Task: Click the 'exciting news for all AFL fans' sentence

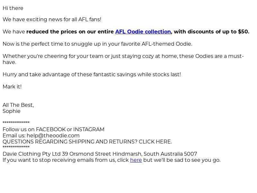Action: coord(52,19)
